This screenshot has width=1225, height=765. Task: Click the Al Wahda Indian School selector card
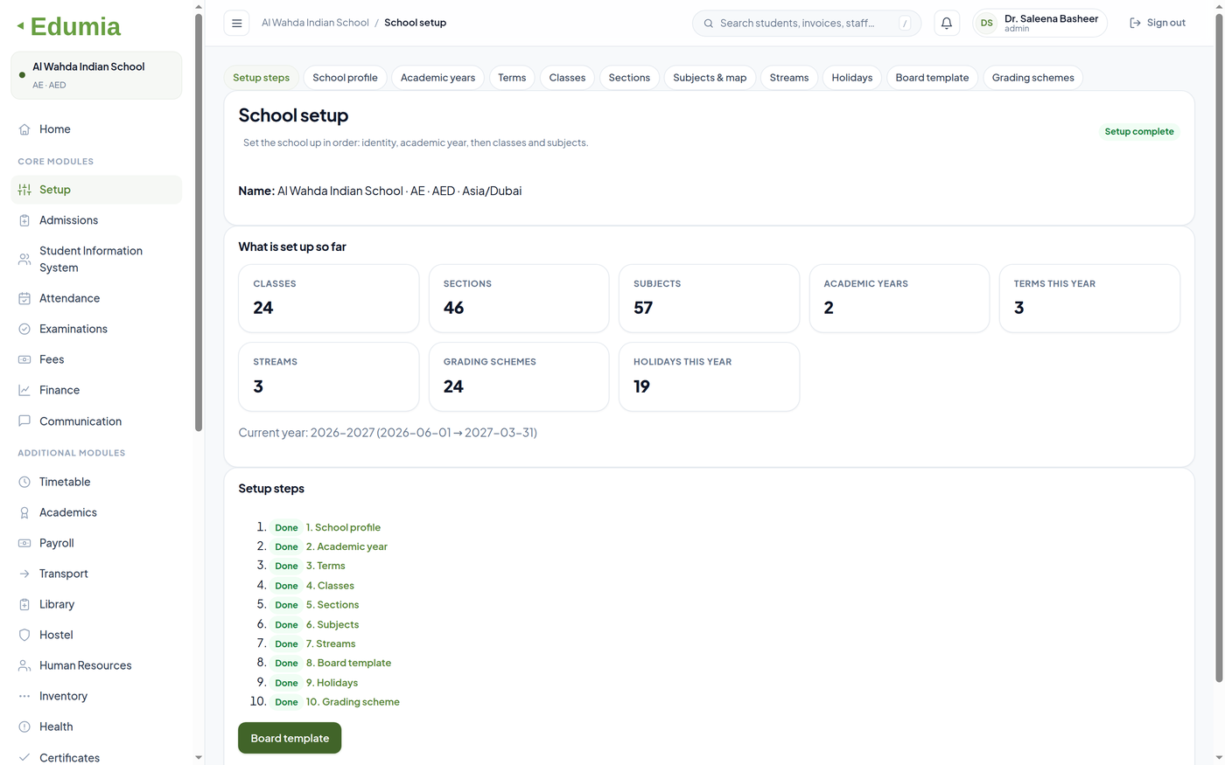(x=96, y=75)
